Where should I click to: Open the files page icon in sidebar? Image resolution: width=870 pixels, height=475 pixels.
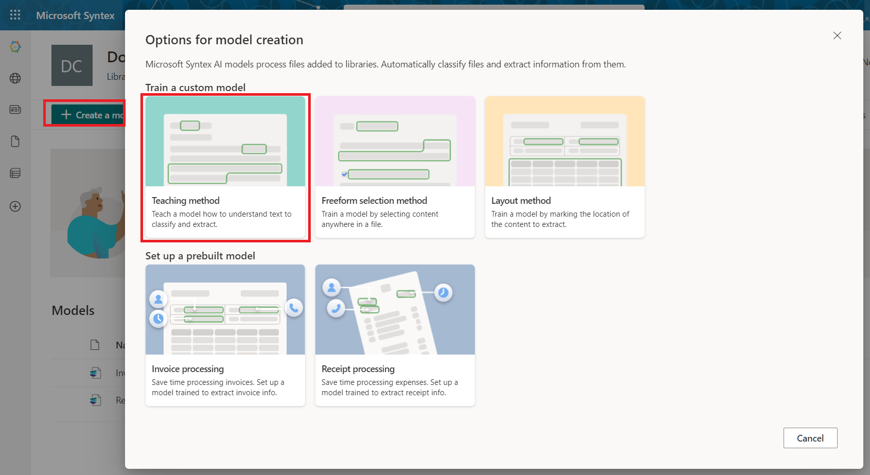click(x=15, y=142)
